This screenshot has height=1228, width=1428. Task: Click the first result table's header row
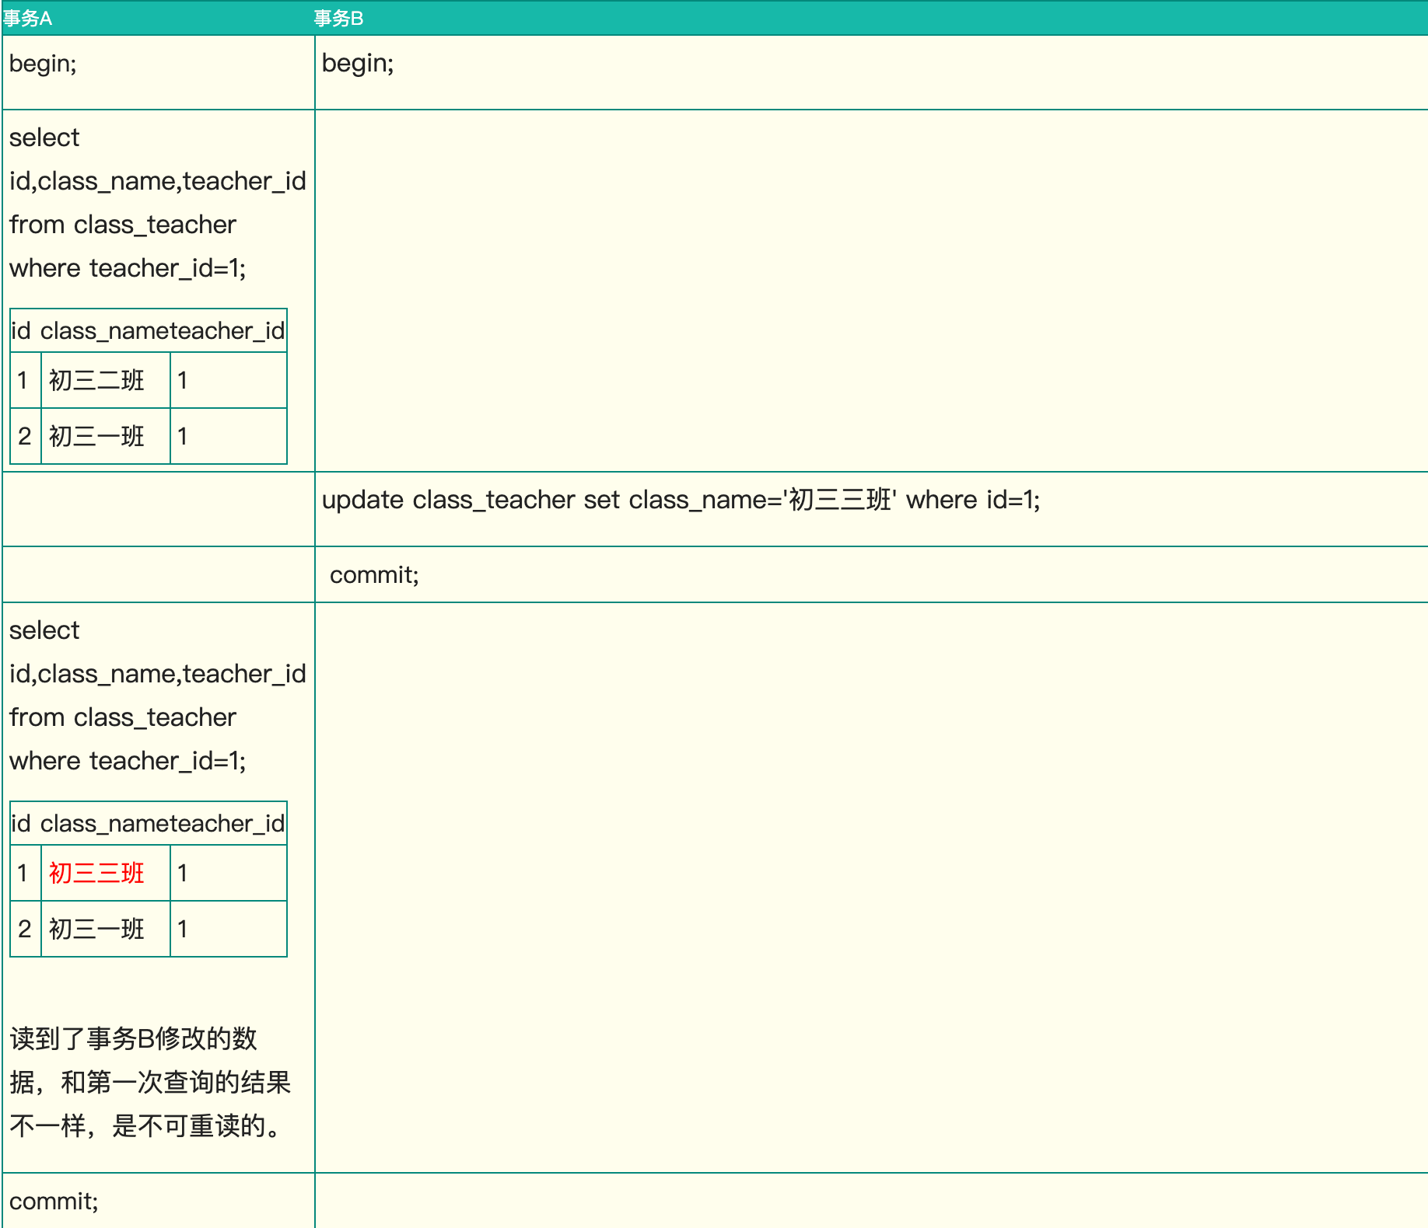coord(148,331)
